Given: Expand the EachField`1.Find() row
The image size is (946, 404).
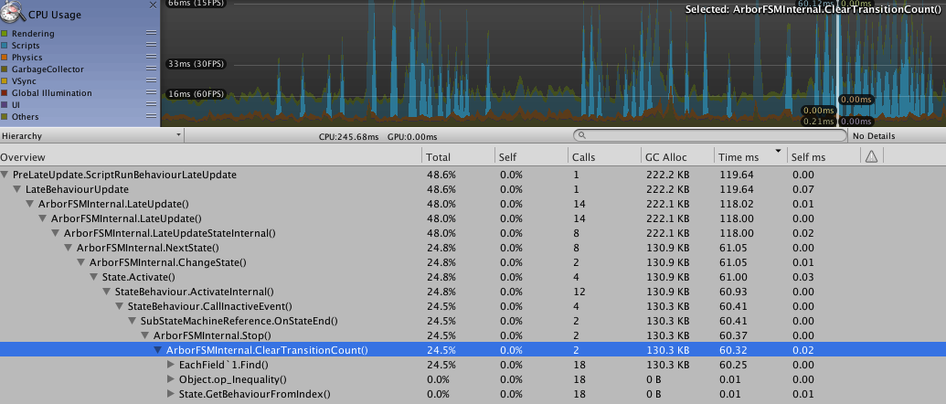Looking at the screenshot, I should coord(171,365).
